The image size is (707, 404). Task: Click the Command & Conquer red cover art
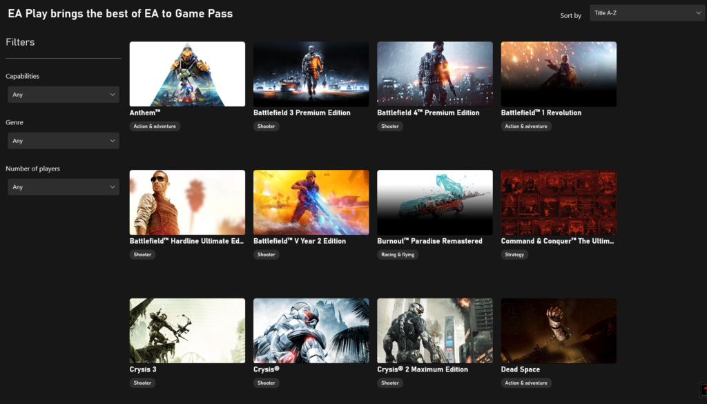[x=558, y=202]
